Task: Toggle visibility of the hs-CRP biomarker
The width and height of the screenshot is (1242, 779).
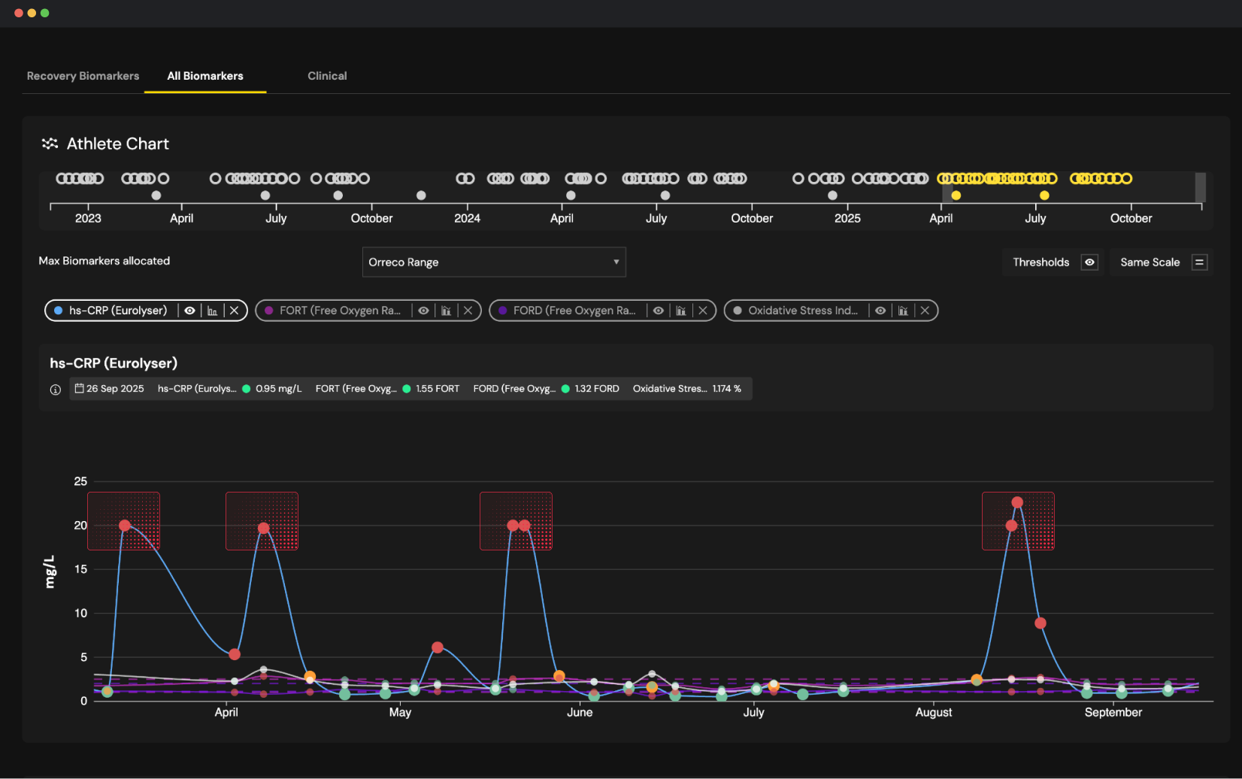Action: [189, 310]
